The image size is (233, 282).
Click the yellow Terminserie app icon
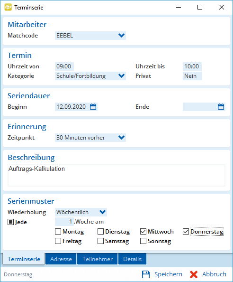[8, 7]
